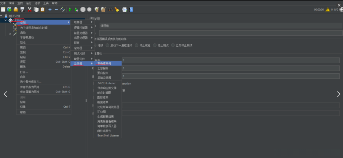Expand the collapsed child node under thread group
The width and height of the screenshot is (343, 158).
(x=10, y=34)
